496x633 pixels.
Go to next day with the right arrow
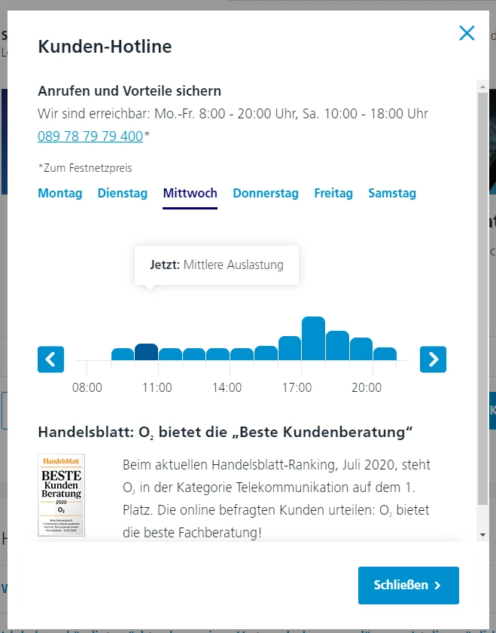click(x=433, y=359)
